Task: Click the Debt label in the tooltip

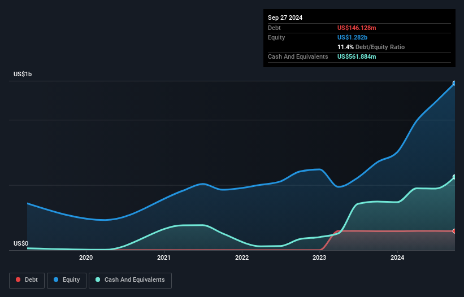Action: point(274,28)
